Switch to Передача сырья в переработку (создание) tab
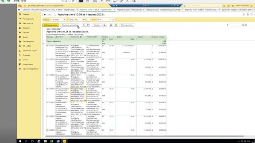The image size is (255, 143). coord(163,10)
